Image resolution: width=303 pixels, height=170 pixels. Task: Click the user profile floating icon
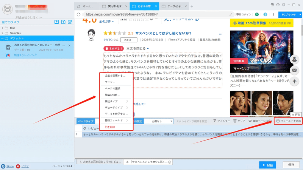pos(294,59)
